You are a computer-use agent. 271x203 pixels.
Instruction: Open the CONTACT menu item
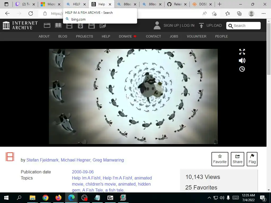(x=153, y=36)
